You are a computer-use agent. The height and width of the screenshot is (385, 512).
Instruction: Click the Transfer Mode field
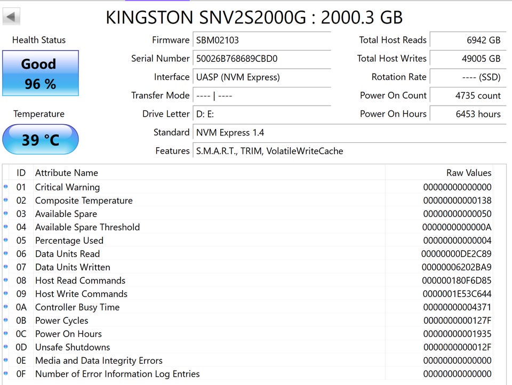[262, 95]
